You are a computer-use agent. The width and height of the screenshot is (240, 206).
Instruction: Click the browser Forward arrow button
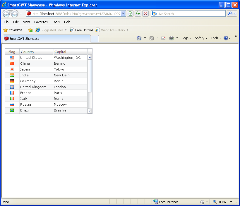point(14,14)
